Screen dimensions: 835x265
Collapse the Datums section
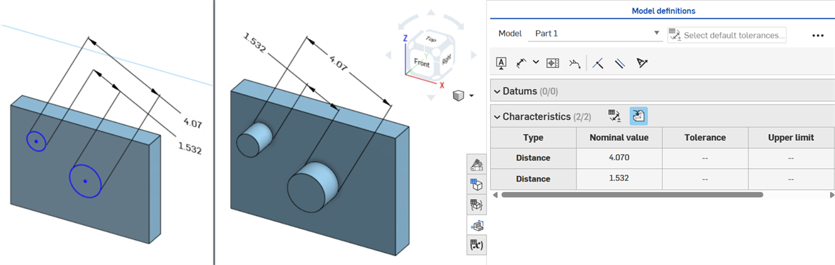pos(497,92)
